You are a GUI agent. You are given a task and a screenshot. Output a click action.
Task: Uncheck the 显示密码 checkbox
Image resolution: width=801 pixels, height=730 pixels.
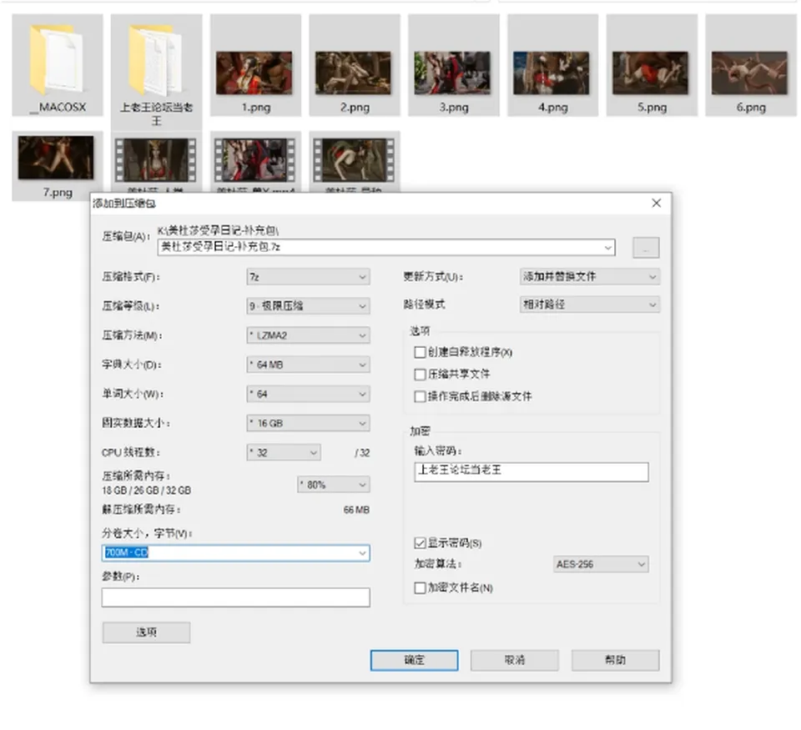click(x=420, y=543)
